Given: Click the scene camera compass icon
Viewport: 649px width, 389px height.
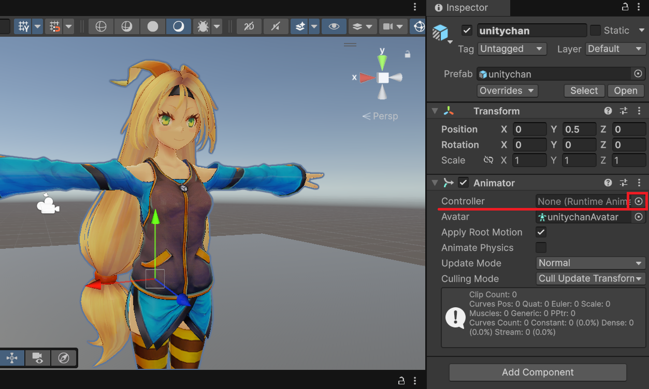Looking at the screenshot, I should (64, 358).
